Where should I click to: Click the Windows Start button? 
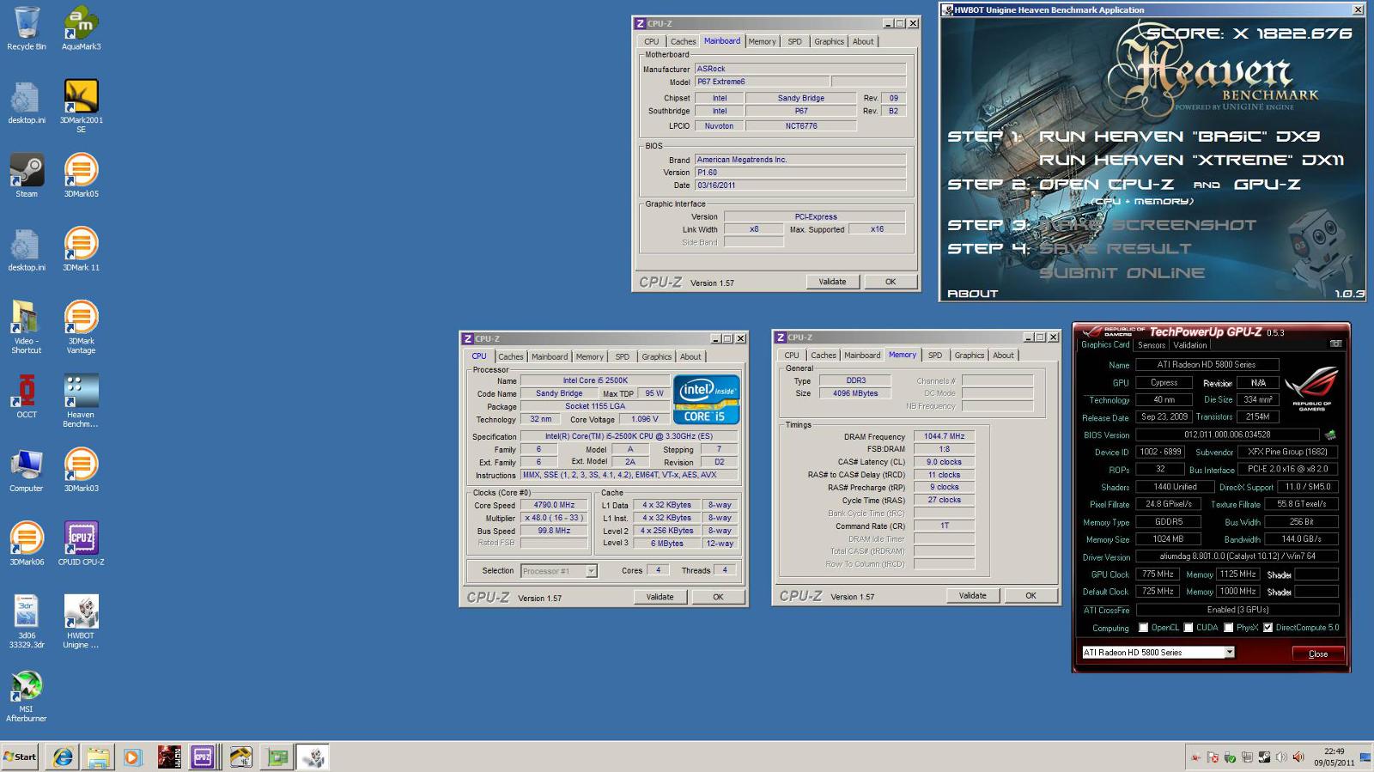coord(20,757)
